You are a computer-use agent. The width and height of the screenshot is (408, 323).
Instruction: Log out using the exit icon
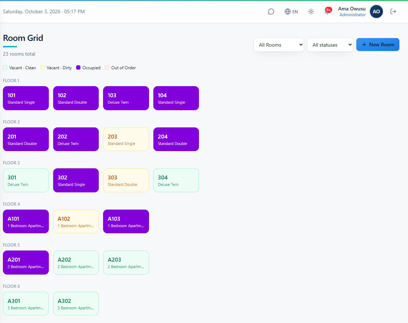393,11
